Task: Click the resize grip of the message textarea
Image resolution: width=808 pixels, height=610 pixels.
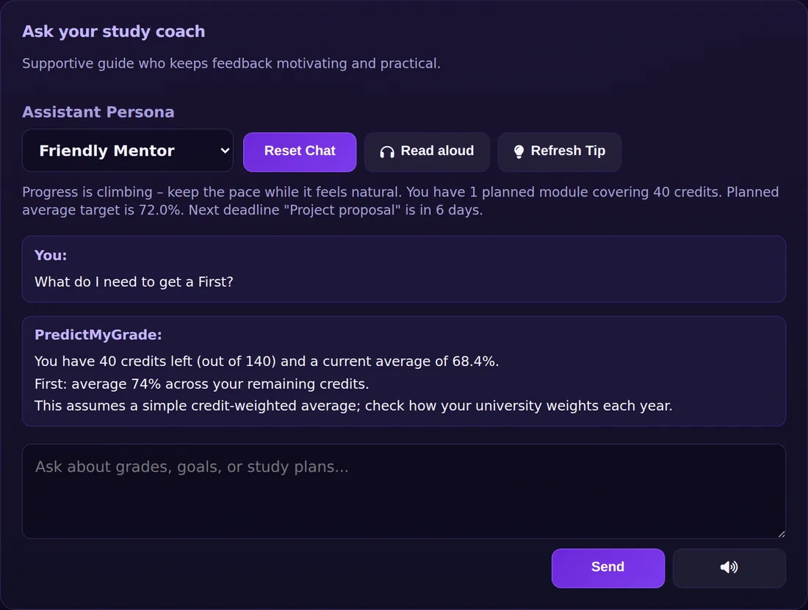Action: point(782,534)
